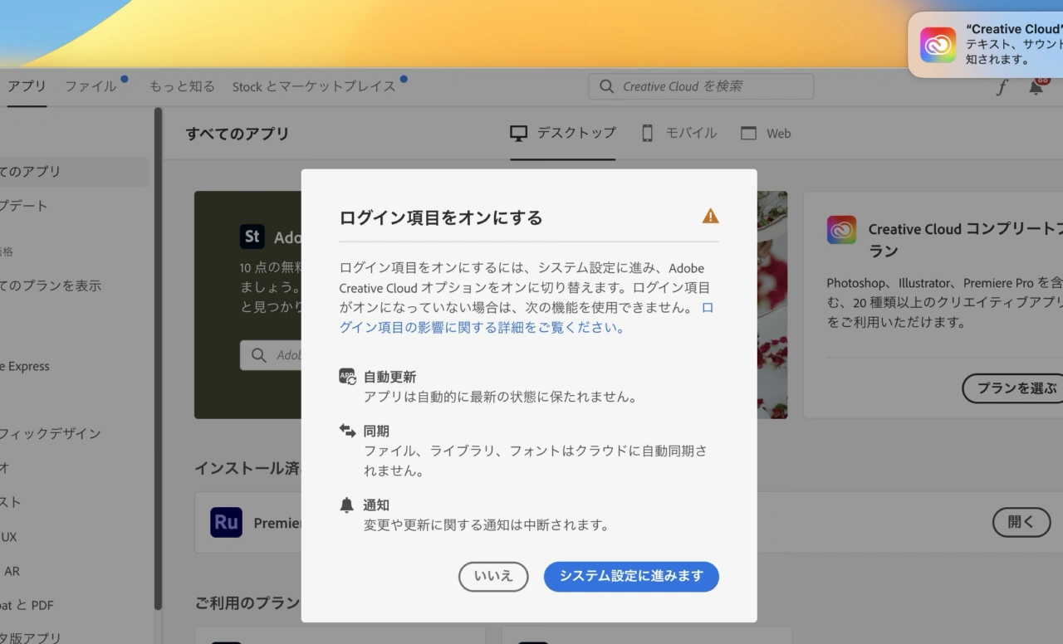
Task: Click the 開く button for Premiere Rush
Action: 1021,522
